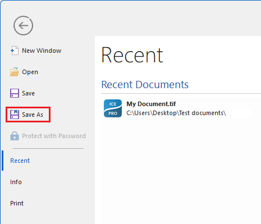The image size is (261, 224).
Task: Click the New Window page icon
Action: (x=15, y=51)
